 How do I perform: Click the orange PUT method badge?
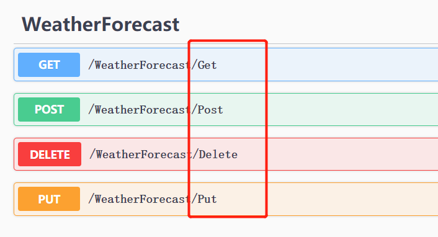pyautogui.click(x=49, y=199)
